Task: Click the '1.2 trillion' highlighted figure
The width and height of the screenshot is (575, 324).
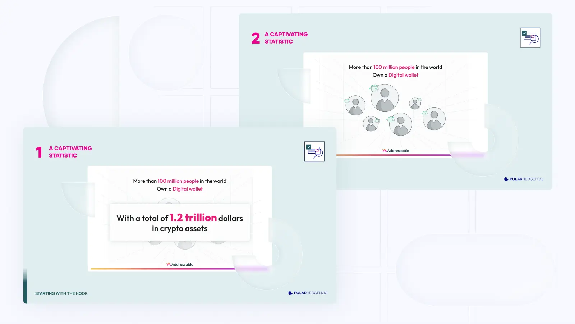Action: tap(193, 218)
